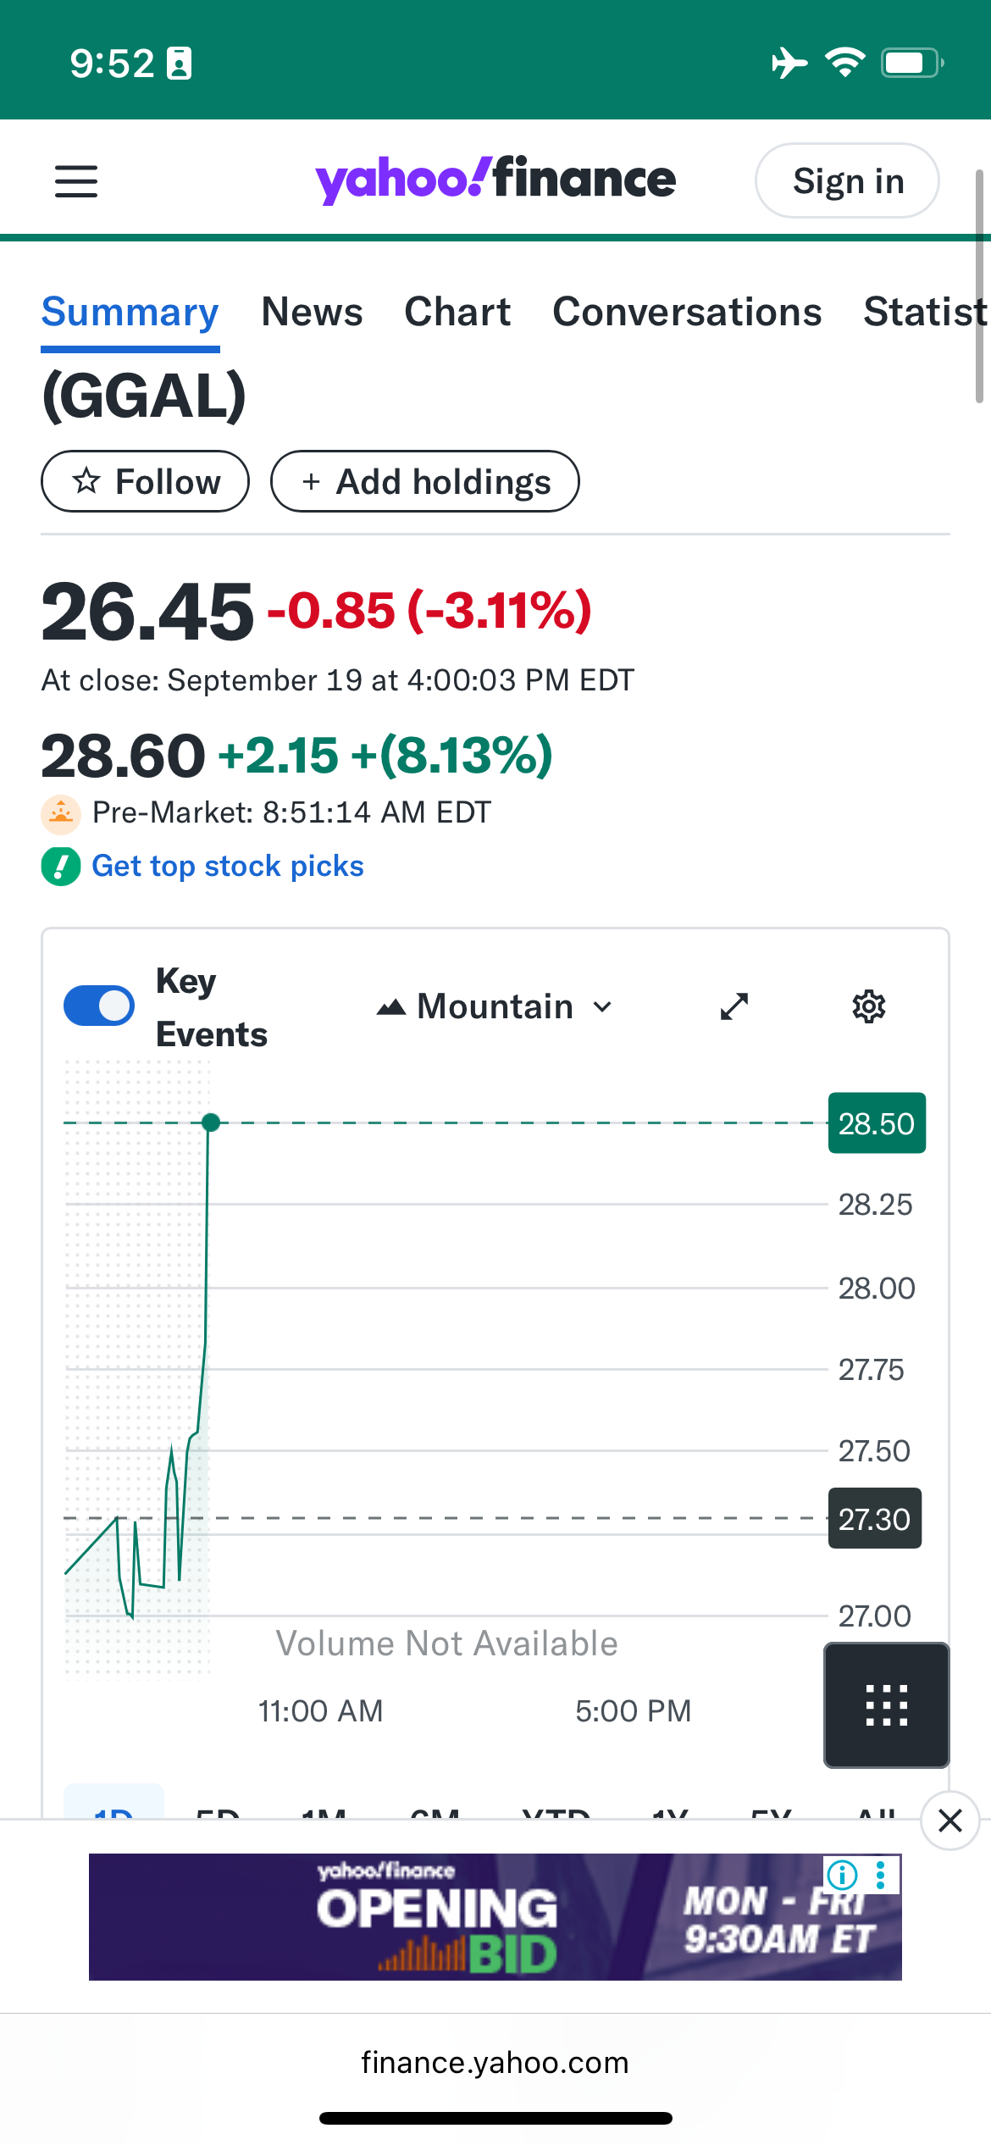Open the Get top stock picks link
The height and width of the screenshot is (2145, 991).
(227, 866)
